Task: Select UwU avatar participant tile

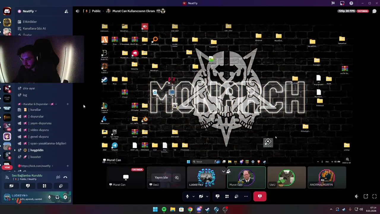Action: [x=286, y=177]
